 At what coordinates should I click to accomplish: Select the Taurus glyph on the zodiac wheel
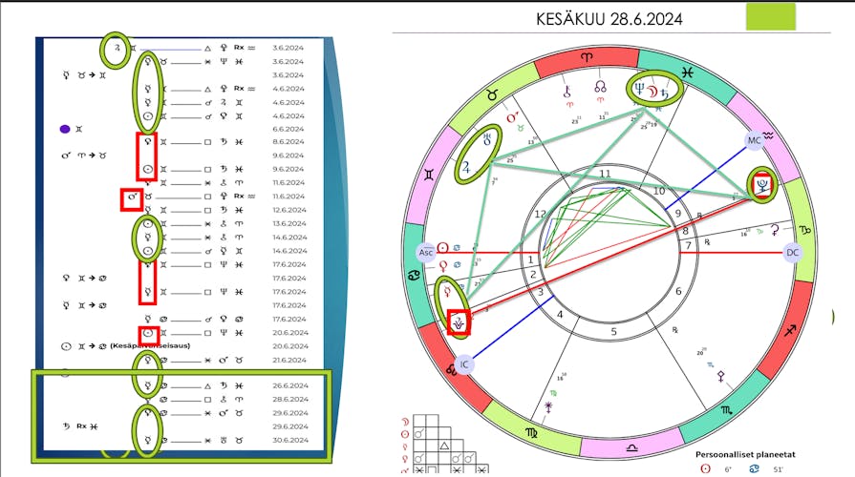click(492, 93)
